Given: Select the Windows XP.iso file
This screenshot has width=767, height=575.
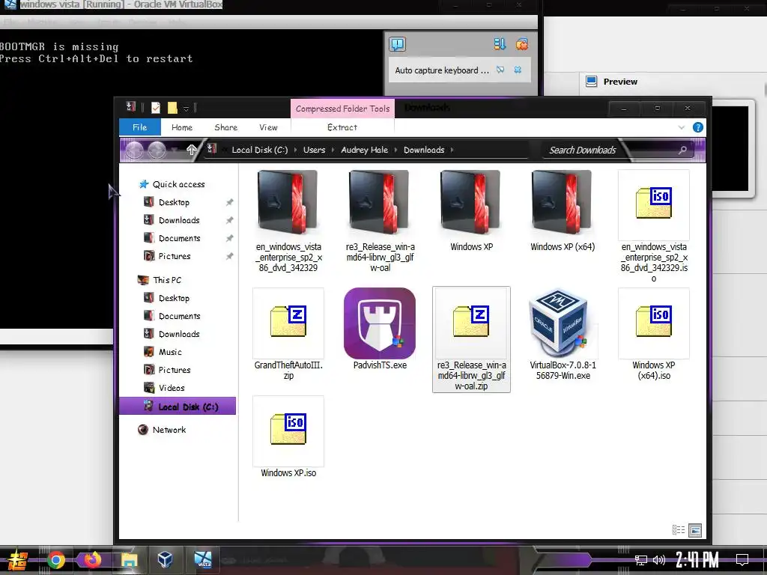Looking at the screenshot, I should [288, 437].
